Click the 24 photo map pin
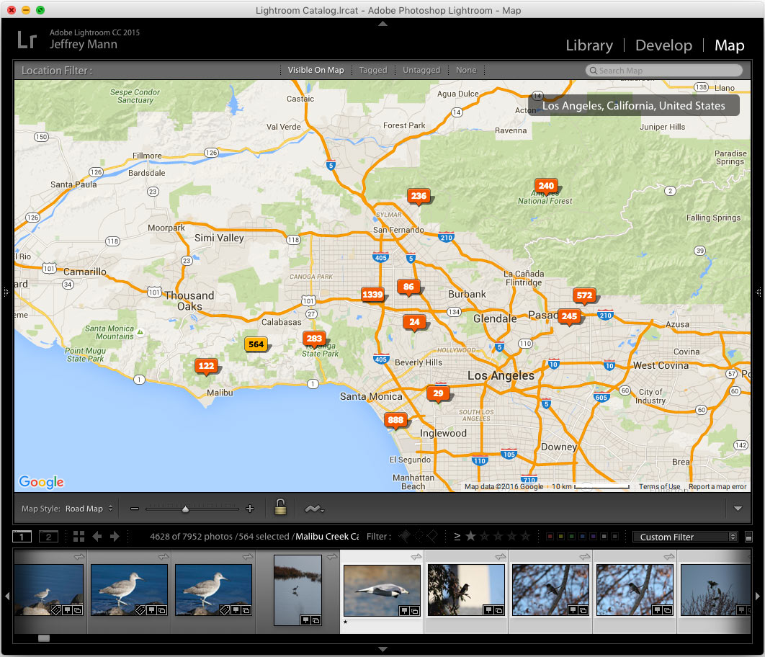Image resolution: width=765 pixels, height=657 pixels. pos(414,323)
